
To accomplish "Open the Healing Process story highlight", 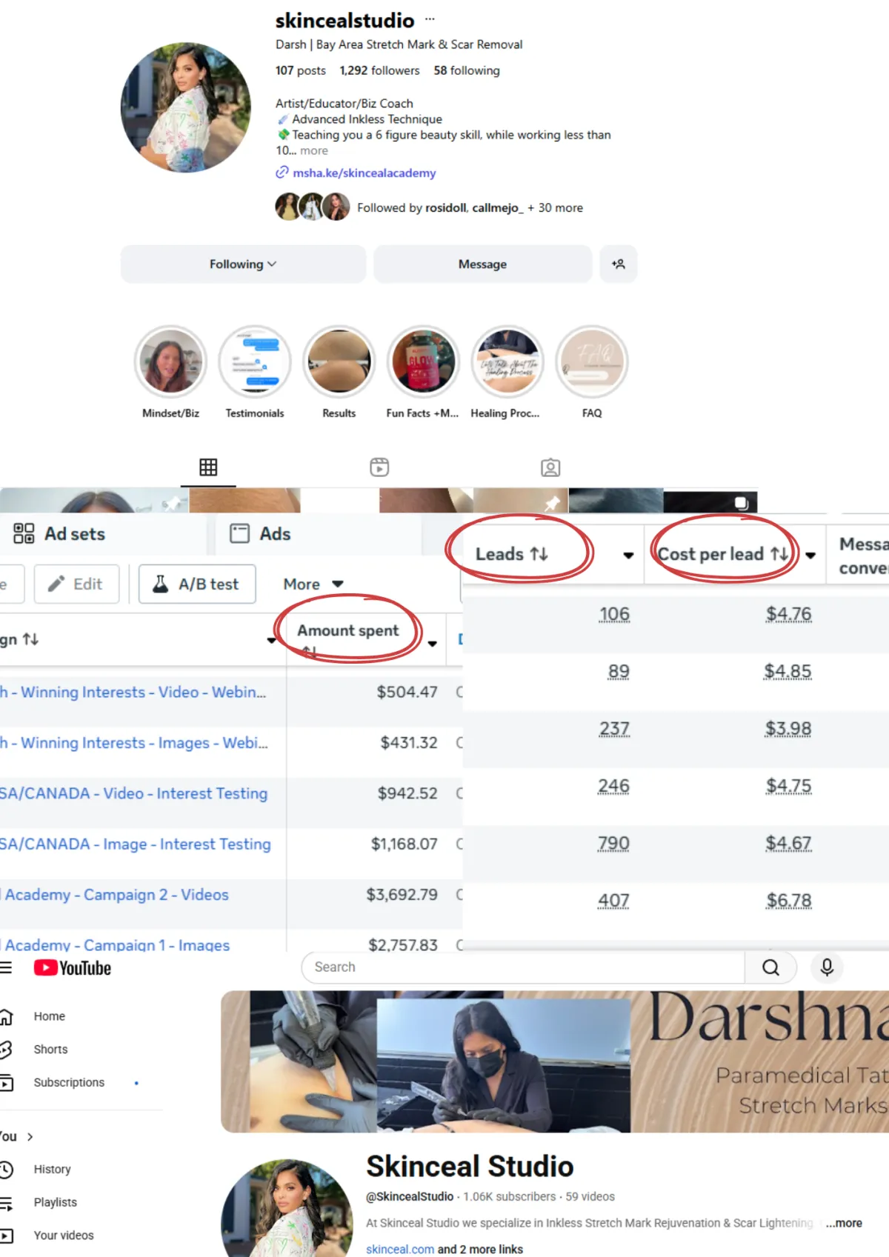I will point(507,361).
